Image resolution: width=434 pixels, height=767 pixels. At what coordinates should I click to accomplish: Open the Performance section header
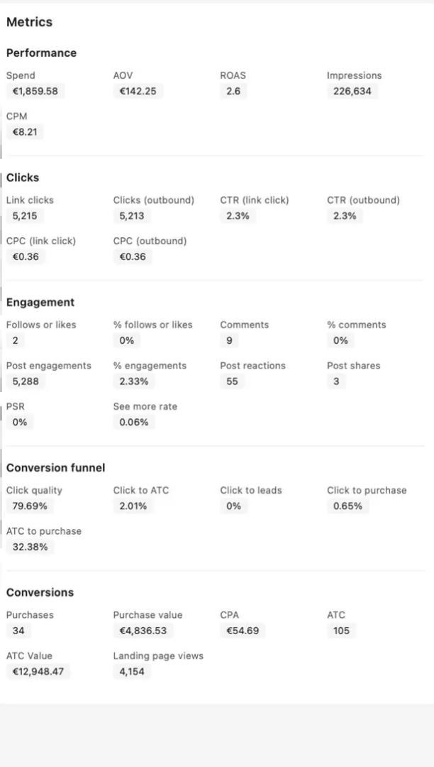[41, 53]
